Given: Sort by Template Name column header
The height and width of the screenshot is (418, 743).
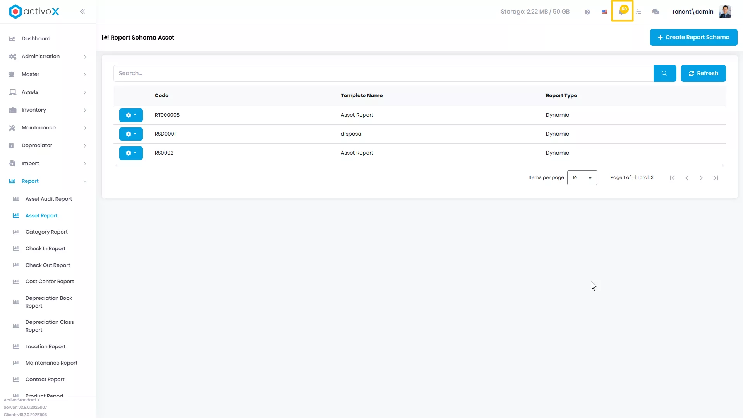Looking at the screenshot, I should (x=362, y=96).
